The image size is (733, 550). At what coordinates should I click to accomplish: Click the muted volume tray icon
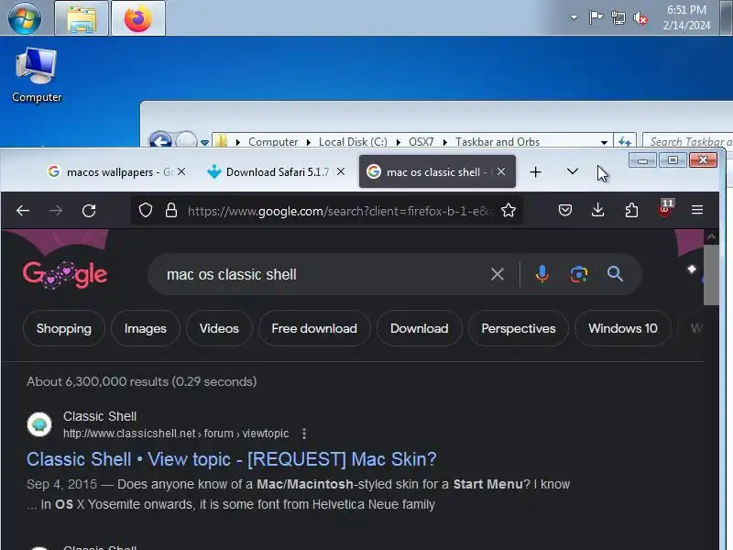click(640, 18)
